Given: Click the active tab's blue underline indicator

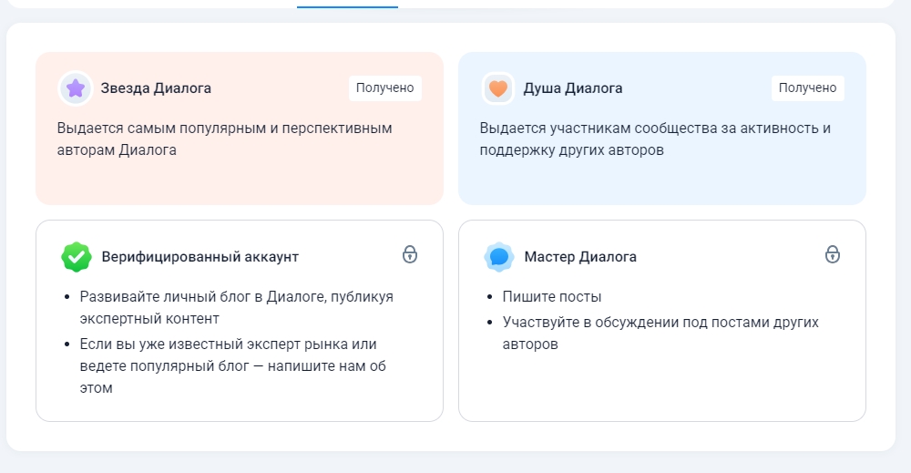Looking at the screenshot, I should [347, 5].
